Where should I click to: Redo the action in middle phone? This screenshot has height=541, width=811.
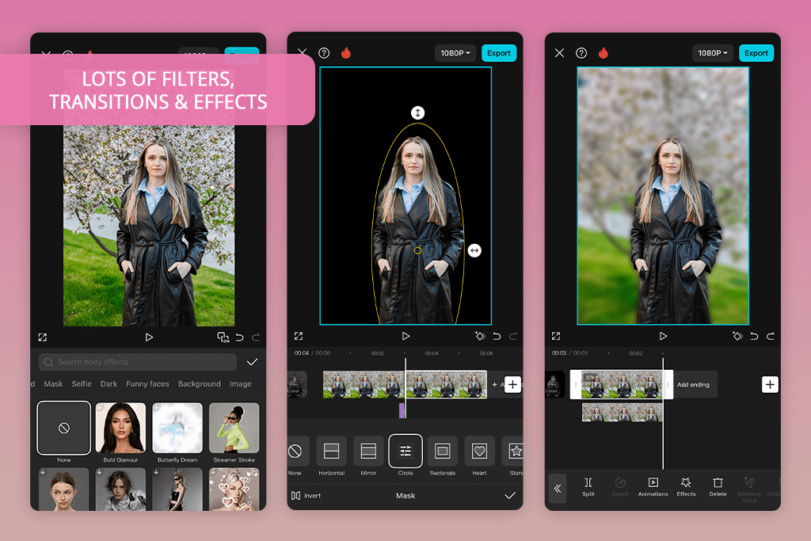click(x=513, y=336)
